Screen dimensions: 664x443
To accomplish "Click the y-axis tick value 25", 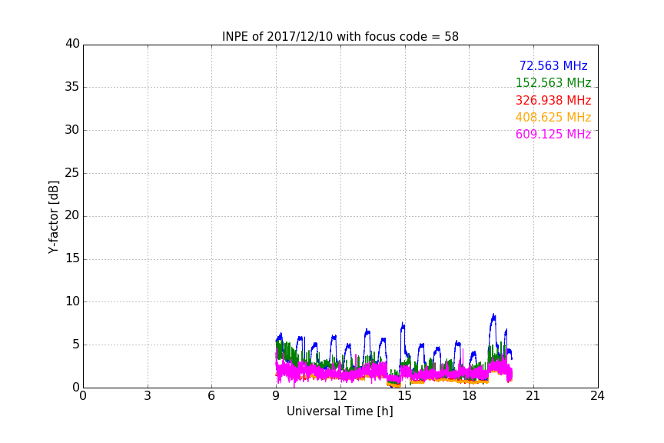I will 72,172.
